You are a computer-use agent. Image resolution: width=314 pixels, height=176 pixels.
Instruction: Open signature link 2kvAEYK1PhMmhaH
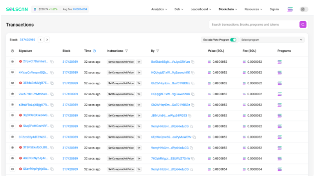pos(33,94)
